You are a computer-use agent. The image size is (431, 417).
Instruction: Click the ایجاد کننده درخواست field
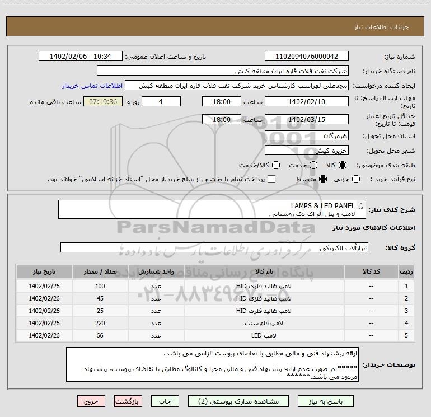tap(237, 86)
